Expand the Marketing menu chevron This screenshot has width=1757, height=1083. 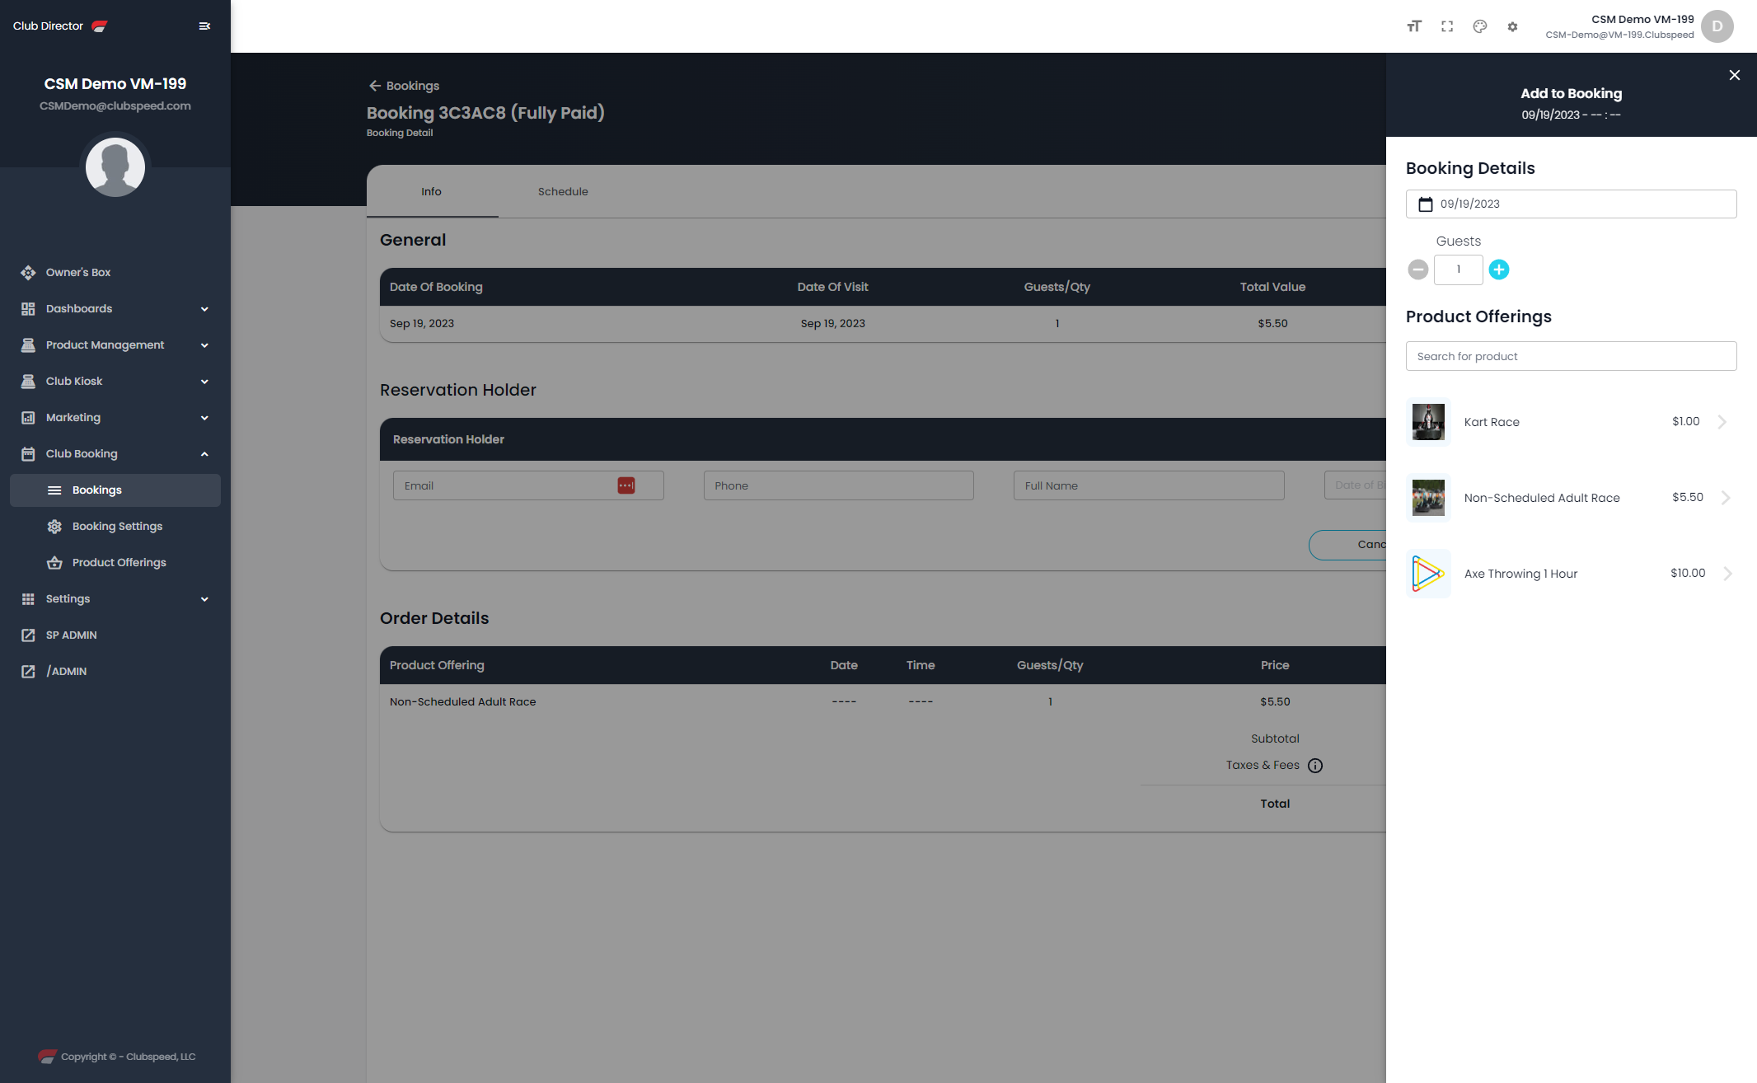(x=204, y=418)
